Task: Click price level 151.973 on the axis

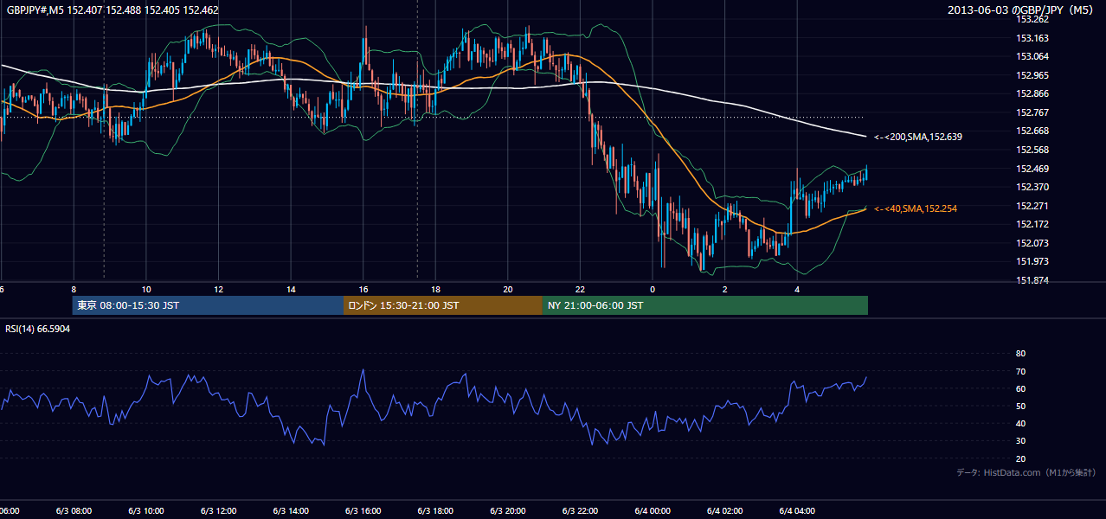Action: click(x=1032, y=261)
